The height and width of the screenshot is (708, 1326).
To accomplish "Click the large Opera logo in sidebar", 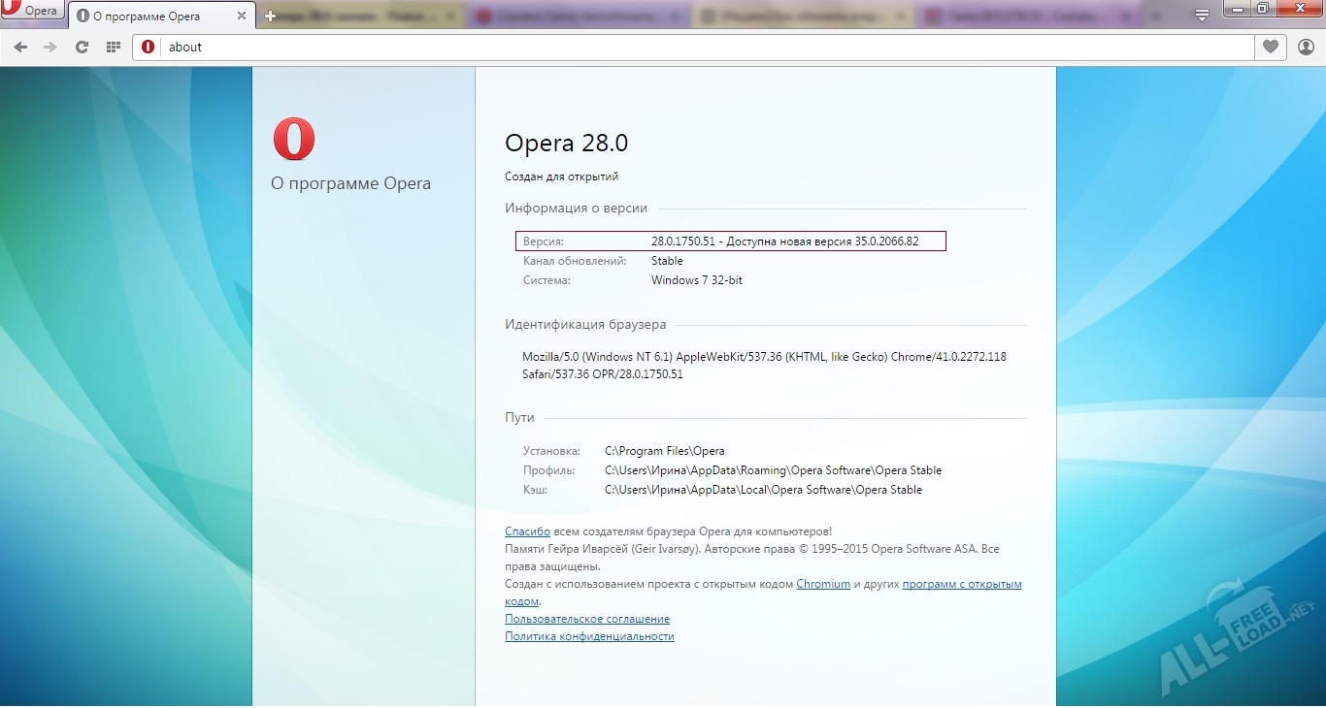I will (294, 139).
